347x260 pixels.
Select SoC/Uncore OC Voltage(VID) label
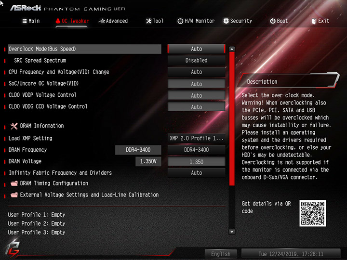[43, 83]
